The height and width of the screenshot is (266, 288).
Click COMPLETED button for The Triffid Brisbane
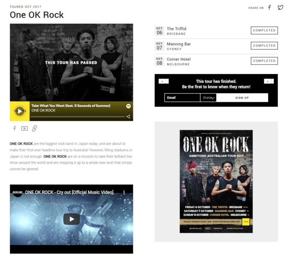click(x=264, y=30)
